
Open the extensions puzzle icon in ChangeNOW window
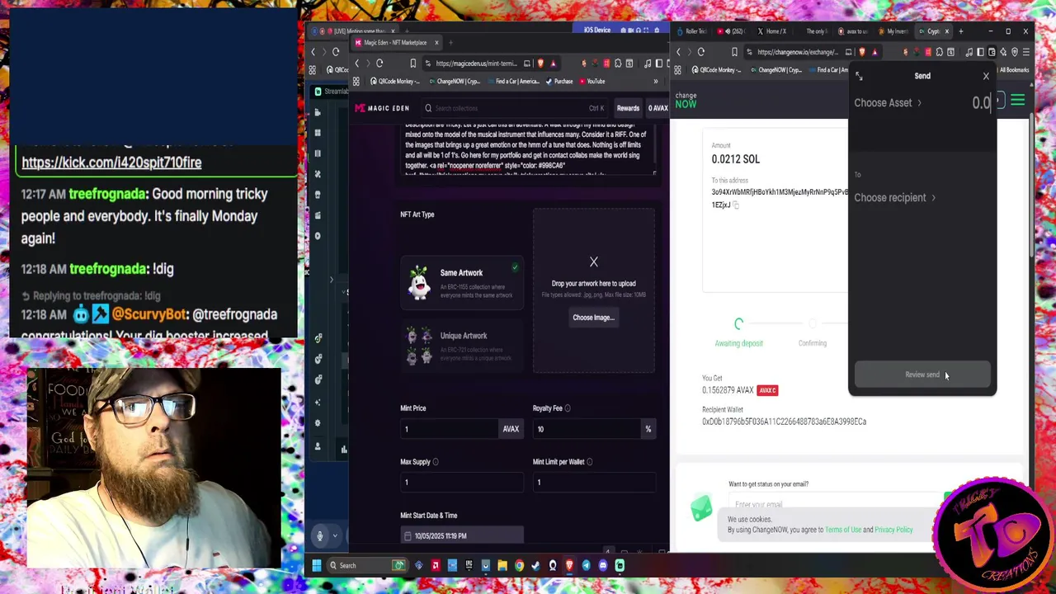pyautogui.click(x=939, y=52)
